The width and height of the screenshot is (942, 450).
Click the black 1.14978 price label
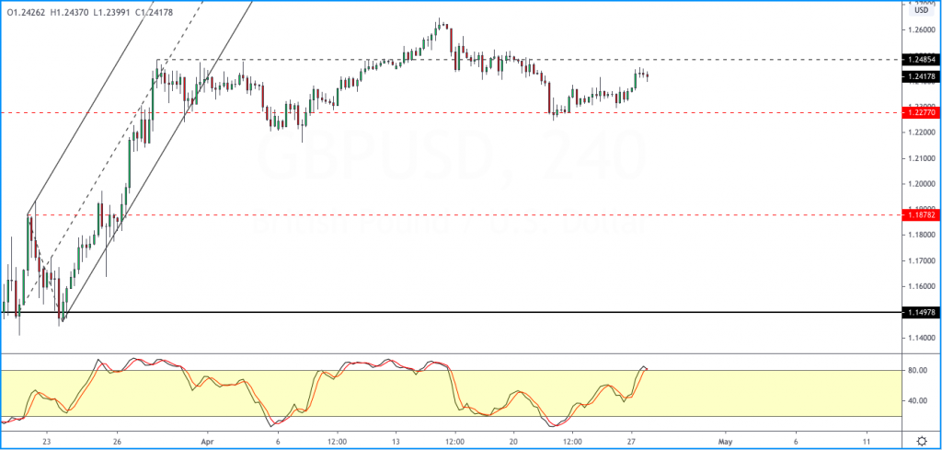[921, 312]
